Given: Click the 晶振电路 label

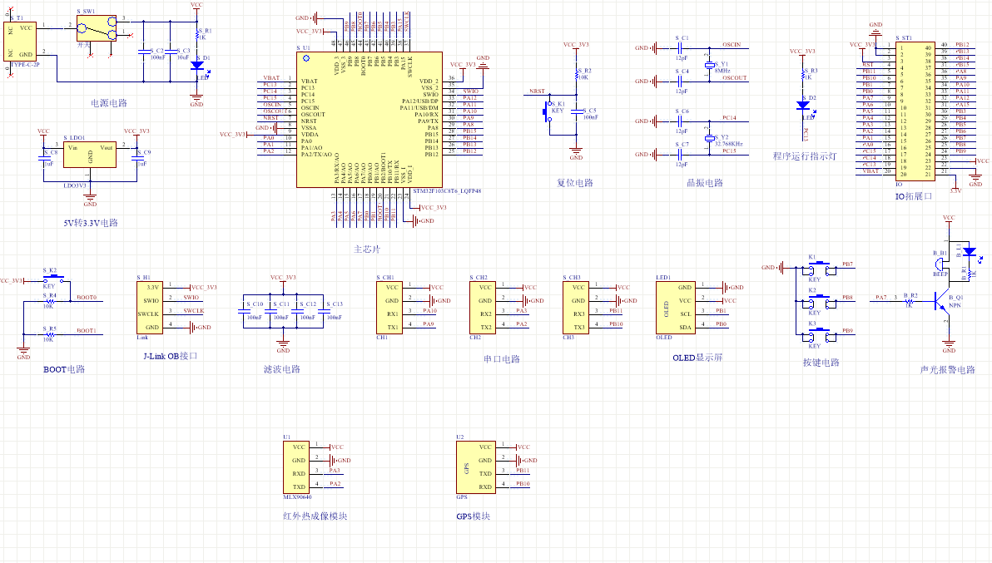Looking at the screenshot, I should (705, 183).
